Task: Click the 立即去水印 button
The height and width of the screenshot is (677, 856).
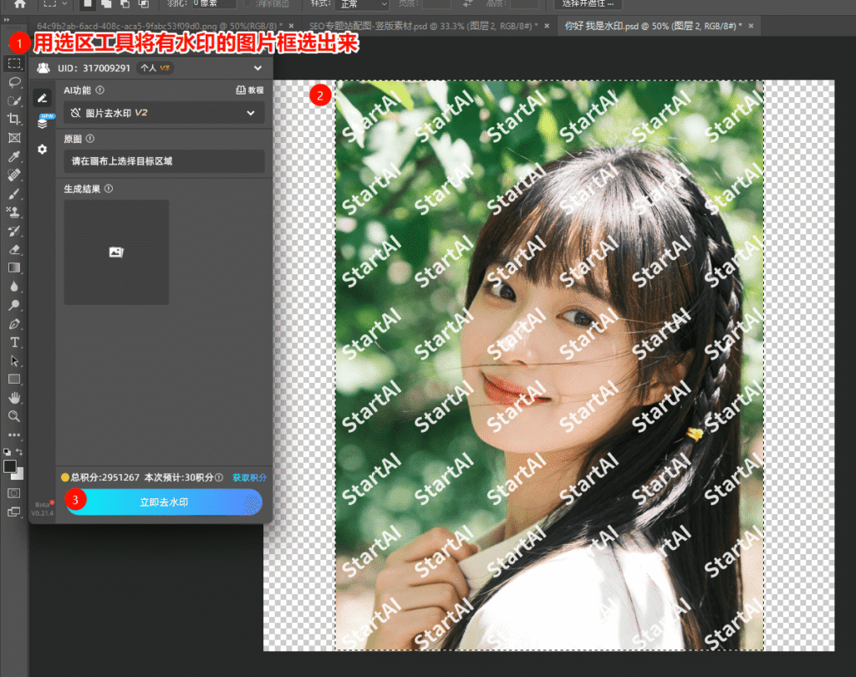Action: (x=164, y=502)
